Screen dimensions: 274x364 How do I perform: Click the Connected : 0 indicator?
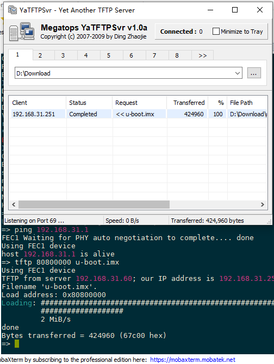pos(181,32)
